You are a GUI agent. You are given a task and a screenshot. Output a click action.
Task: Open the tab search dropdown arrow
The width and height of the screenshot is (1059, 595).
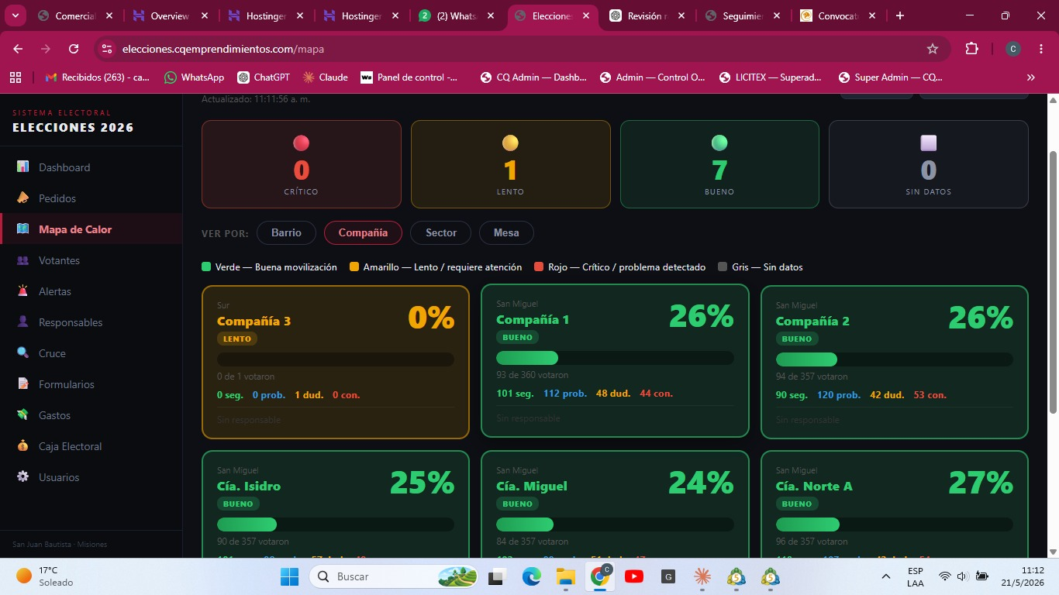tap(16, 15)
